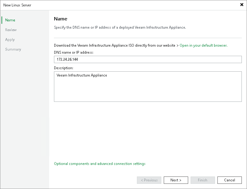Select the Name step in the wizard sidebar

(10, 20)
